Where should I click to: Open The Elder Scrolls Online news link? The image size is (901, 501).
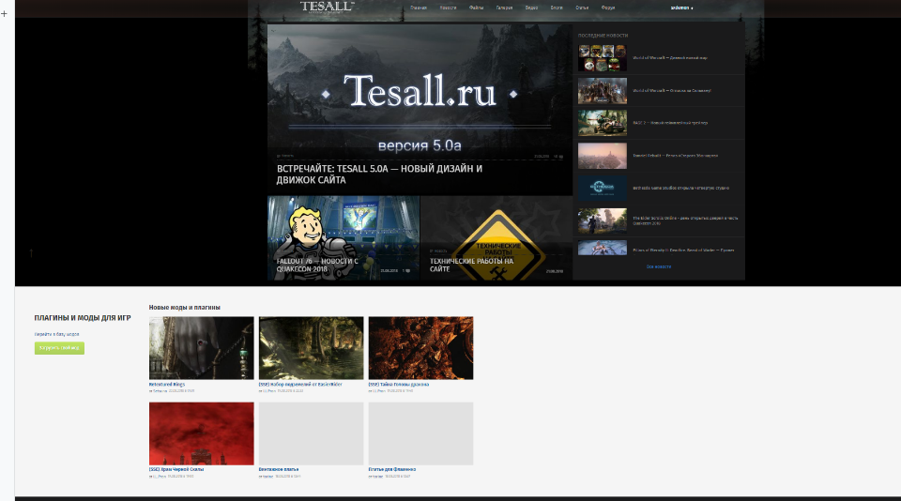pos(685,220)
